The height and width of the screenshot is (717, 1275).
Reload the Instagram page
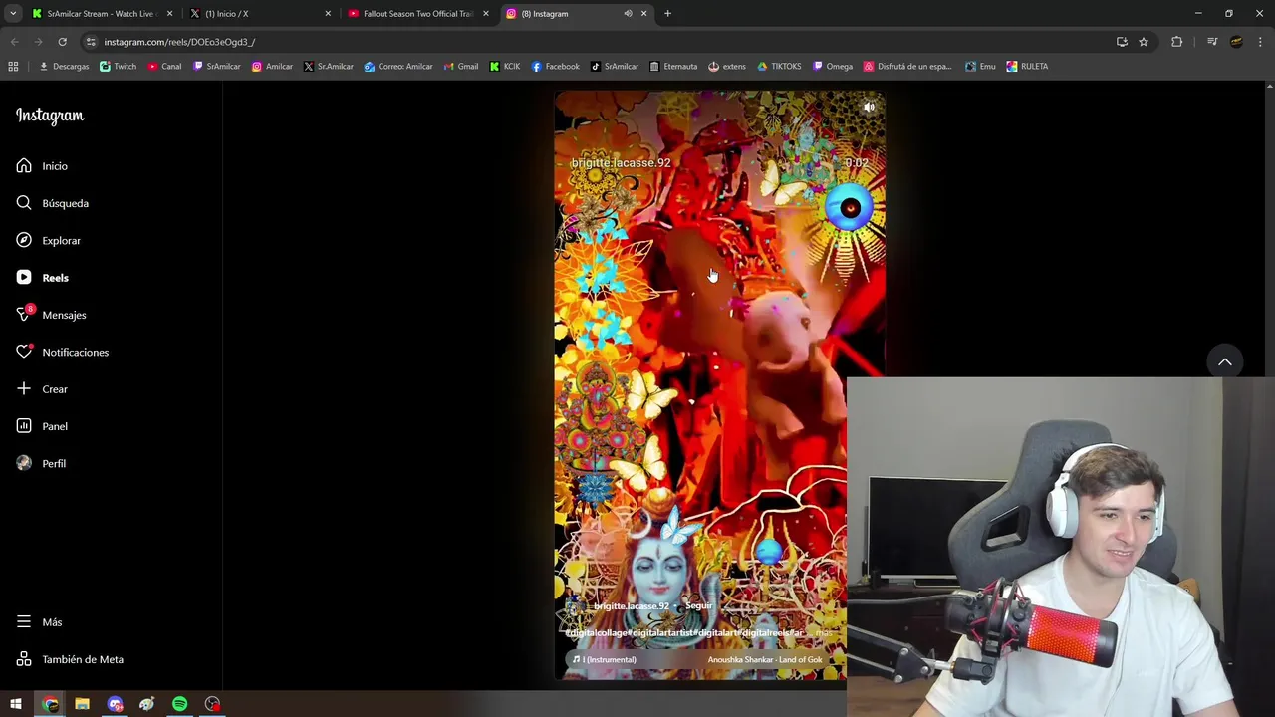[x=62, y=42]
